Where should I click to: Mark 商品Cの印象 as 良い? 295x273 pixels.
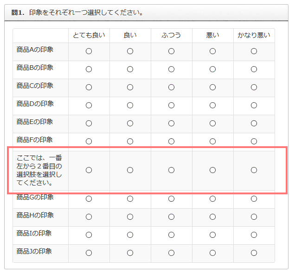click(130, 87)
